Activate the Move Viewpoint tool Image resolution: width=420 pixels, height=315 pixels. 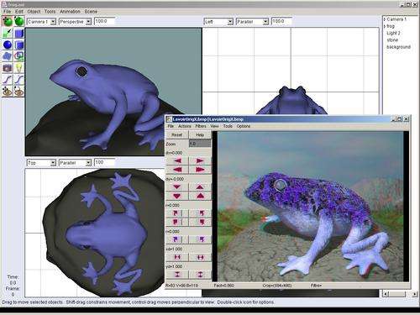click(x=8, y=92)
